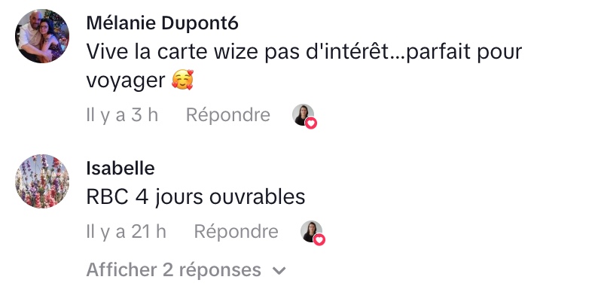This screenshot has width=592, height=295.
Task: Click creator avatar beside Isabelle's Répondre link
Action: point(311,231)
